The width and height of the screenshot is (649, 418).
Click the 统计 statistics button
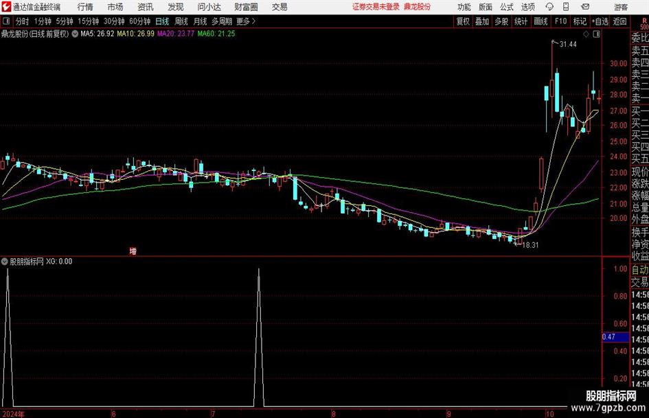click(x=521, y=21)
